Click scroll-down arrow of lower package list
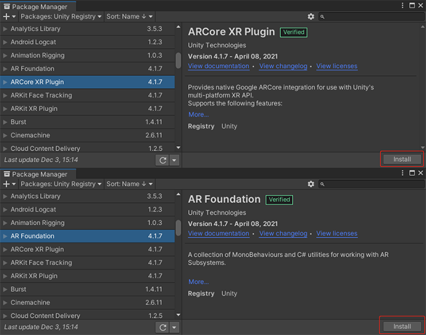The height and width of the screenshot is (335, 426). pos(178,315)
